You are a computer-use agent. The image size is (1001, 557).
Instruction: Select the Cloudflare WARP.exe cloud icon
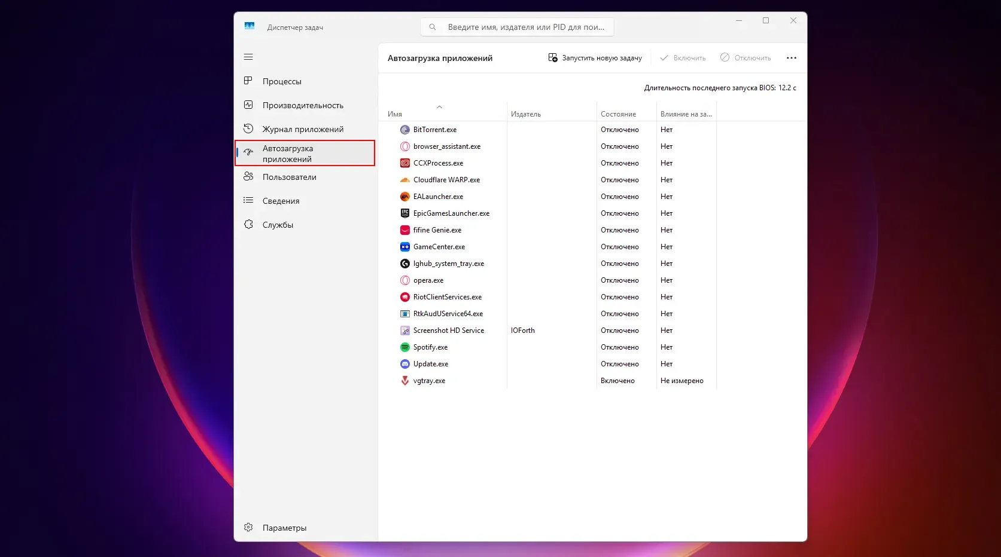click(x=405, y=180)
